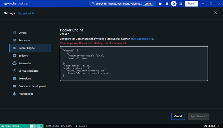Click inside the daemon JSON editor
223x128 pixels.
point(134,64)
